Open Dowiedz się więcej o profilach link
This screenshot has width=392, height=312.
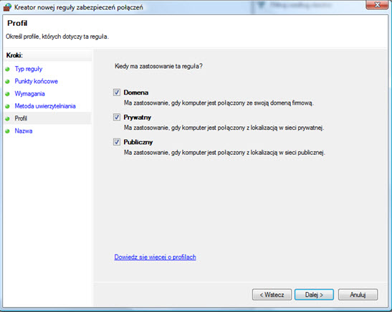coord(155,257)
